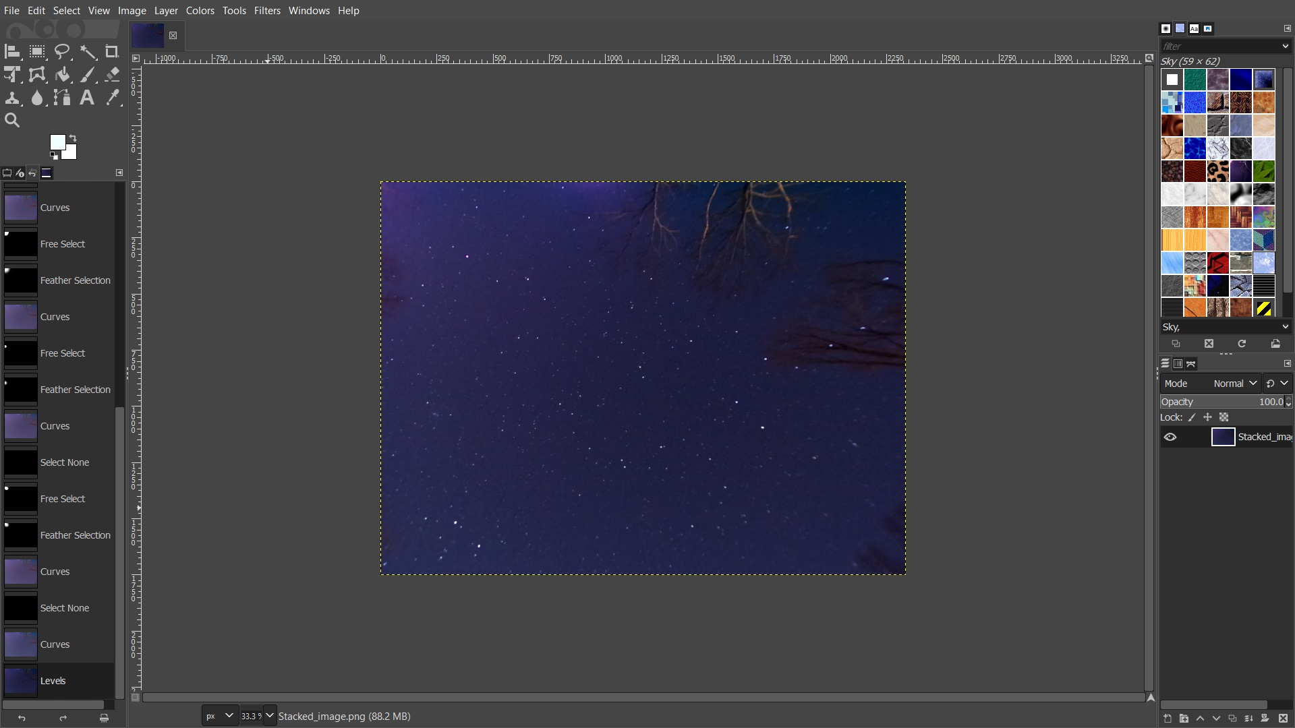Select the Align tool

[x=12, y=52]
